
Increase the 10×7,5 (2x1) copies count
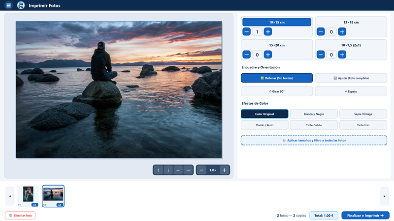[342, 55]
